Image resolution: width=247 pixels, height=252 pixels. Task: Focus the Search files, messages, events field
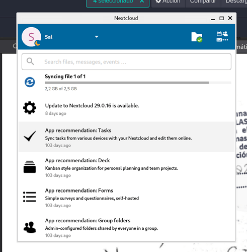[126, 61]
